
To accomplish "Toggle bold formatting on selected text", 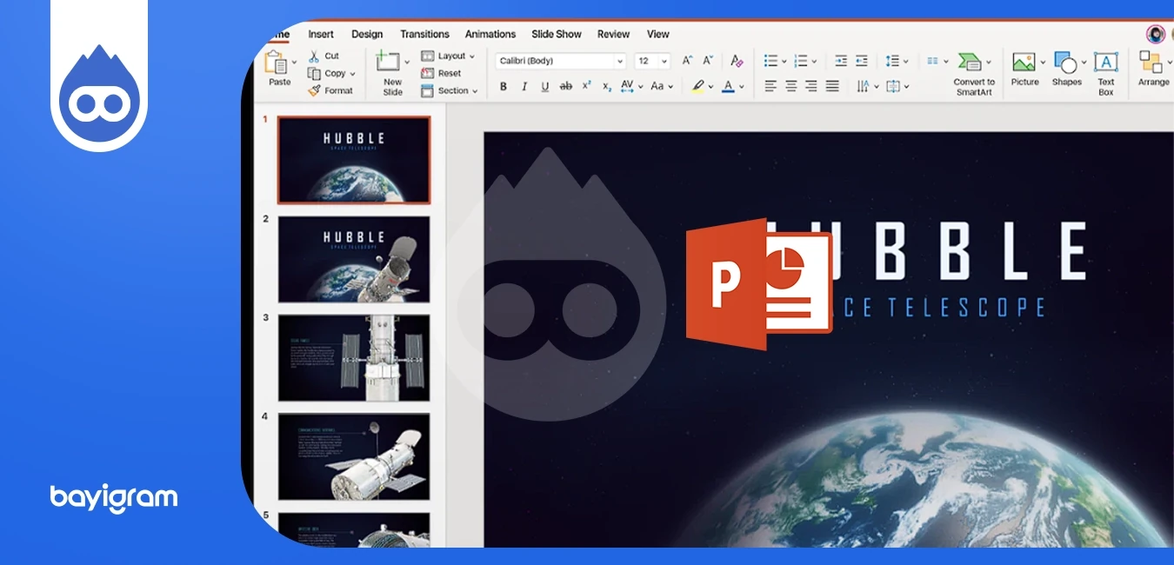I will [x=504, y=85].
